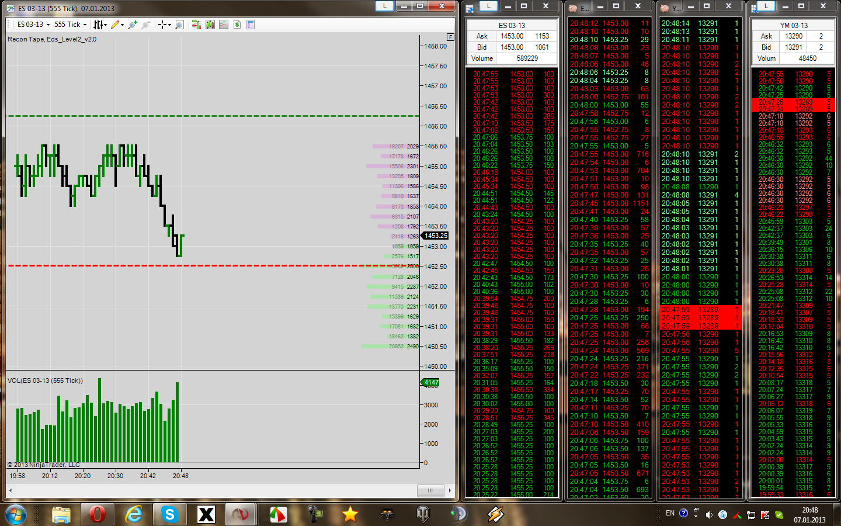Click the yellow star taskbar icon
This screenshot has width=841, height=526.
350,514
